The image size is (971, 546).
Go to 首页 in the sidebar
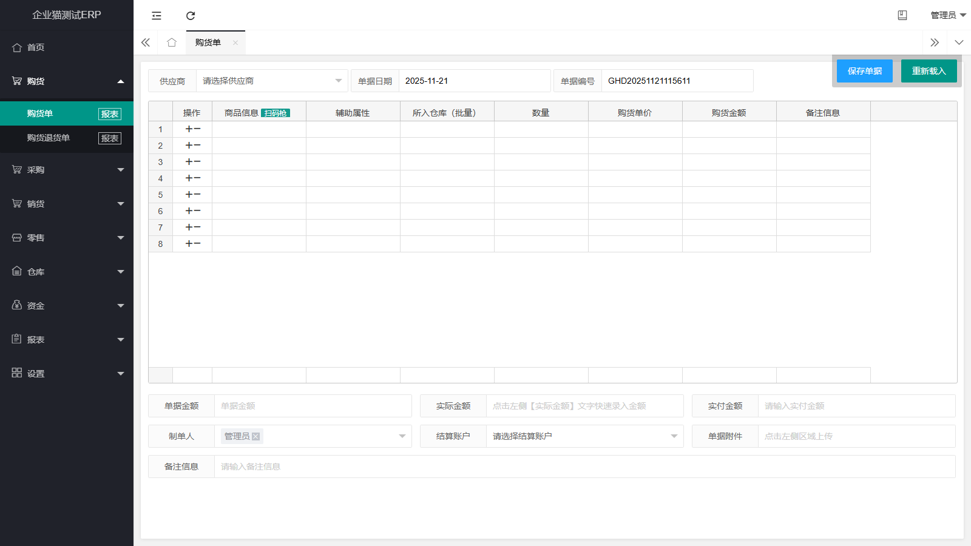click(36, 47)
